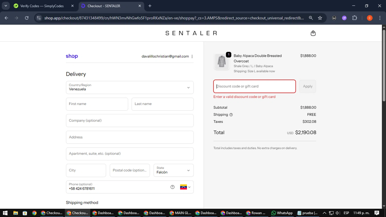Viewport: 386px width, 217px height.
Task: Open the shopping bag cart icon
Action: pos(313,33)
